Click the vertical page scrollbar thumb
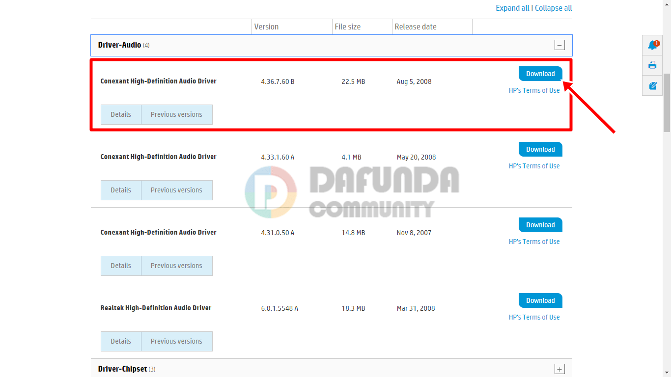 pos(667,103)
